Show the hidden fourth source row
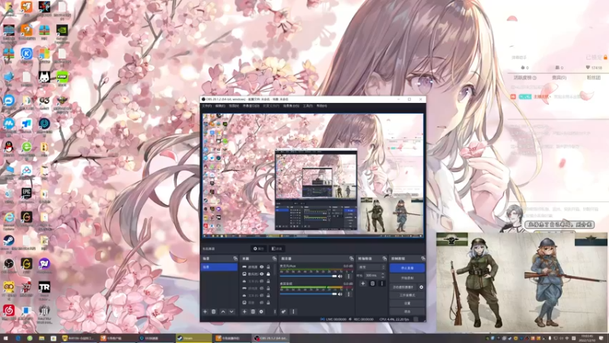The image size is (609, 343). point(262,288)
